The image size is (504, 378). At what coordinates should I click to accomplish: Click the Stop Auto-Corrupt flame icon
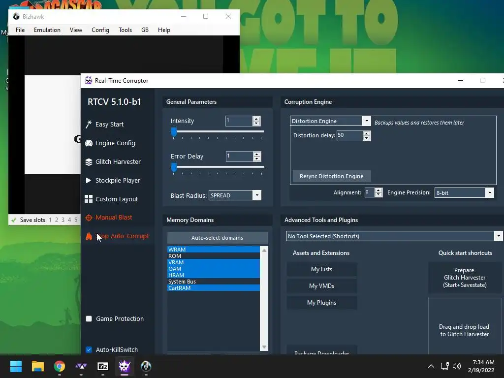pyautogui.click(x=89, y=236)
